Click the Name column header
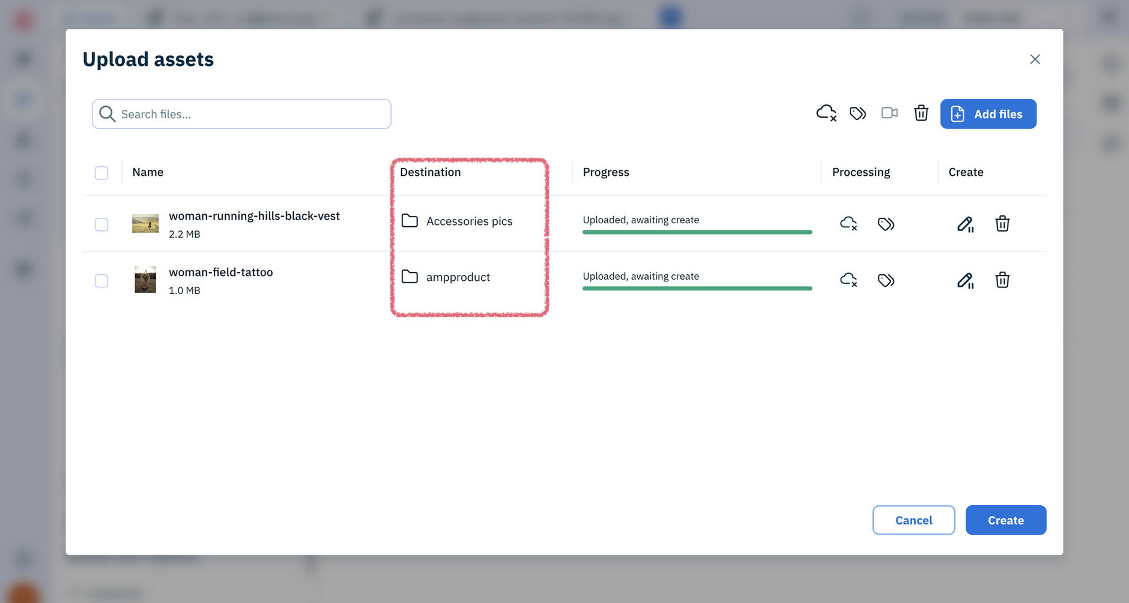The image size is (1129, 603). [148, 172]
